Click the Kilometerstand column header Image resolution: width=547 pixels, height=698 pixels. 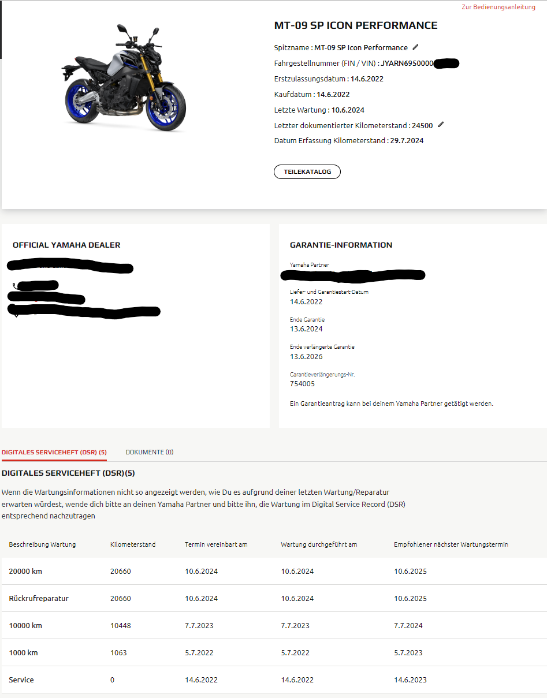(x=133, y=544)
